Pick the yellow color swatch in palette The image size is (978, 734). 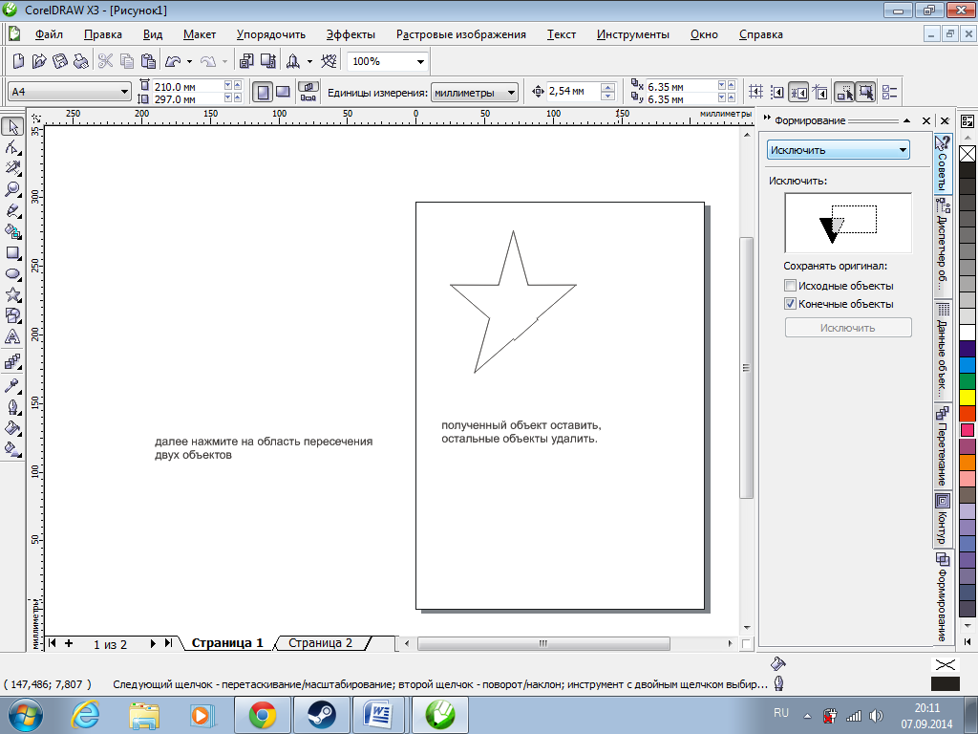pyautogui.click(x=967, y=396)
